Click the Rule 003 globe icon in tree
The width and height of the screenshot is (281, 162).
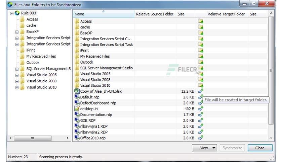click(17, 13)
